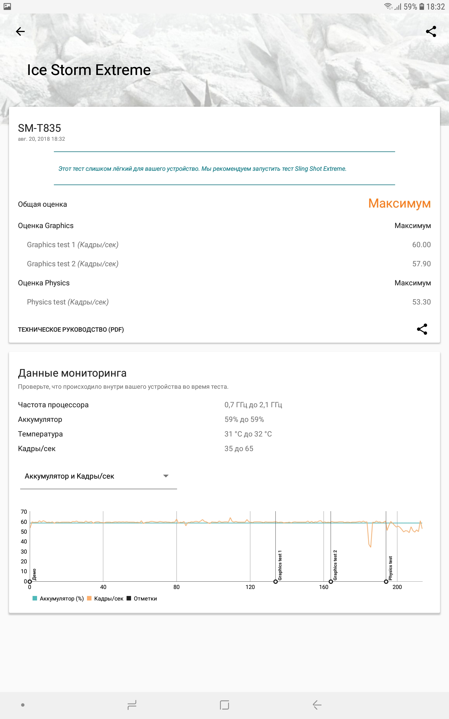Tap the date авг. 20, 2018 18:32
This screenshot has width=449, height=719.
(41, 139)
